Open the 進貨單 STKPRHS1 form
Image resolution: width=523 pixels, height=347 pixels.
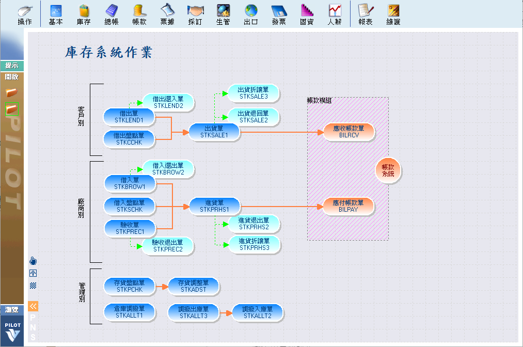(x=214, y=206)
